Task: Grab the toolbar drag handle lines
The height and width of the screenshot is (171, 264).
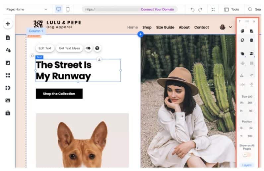Action: point(247,21)
